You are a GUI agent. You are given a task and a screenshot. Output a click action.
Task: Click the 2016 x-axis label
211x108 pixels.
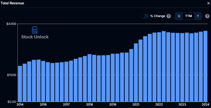(43, 104)
